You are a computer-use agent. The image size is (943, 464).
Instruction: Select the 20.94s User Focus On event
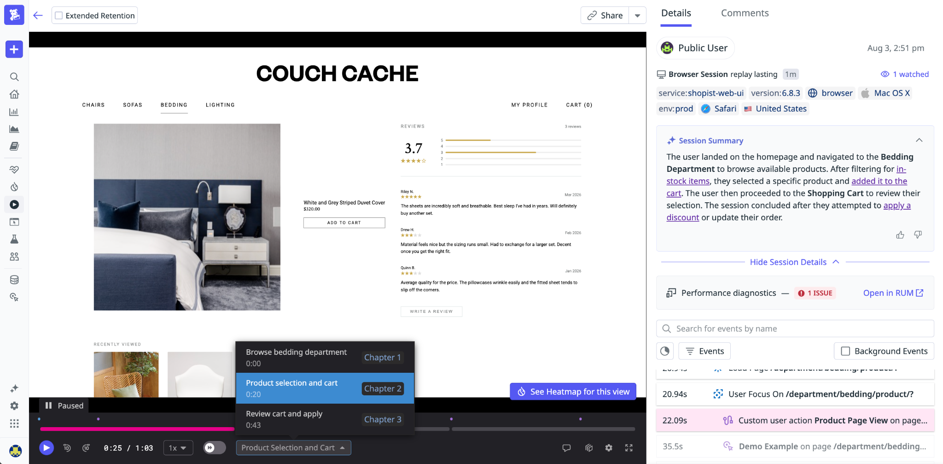[795, 394]
